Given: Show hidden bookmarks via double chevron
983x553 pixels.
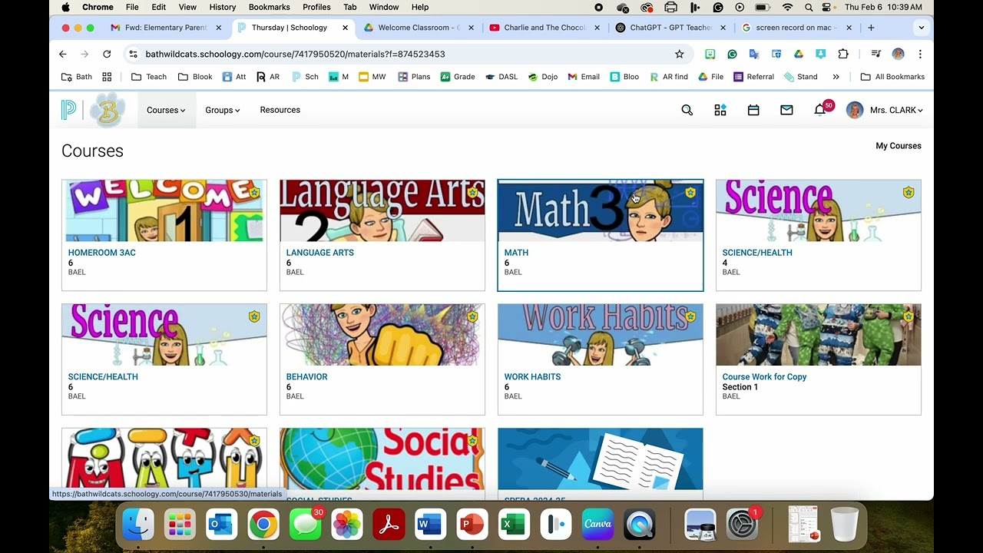Looking at the screenshot, I should (836, 77).
